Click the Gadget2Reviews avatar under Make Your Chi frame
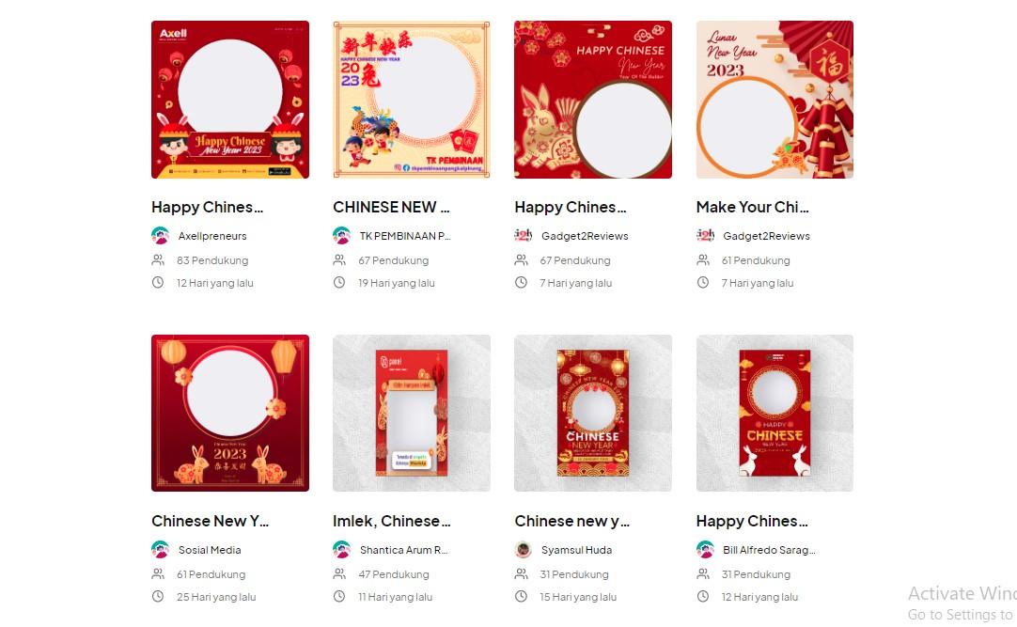This screenshot has width=1017, height=627. 705,235
